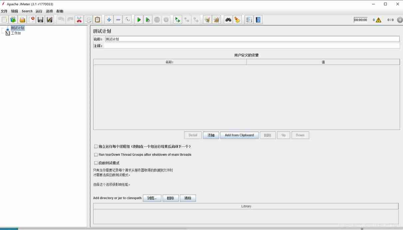Click the Toggle enable/disable toolbar icon

click(127, 20)
